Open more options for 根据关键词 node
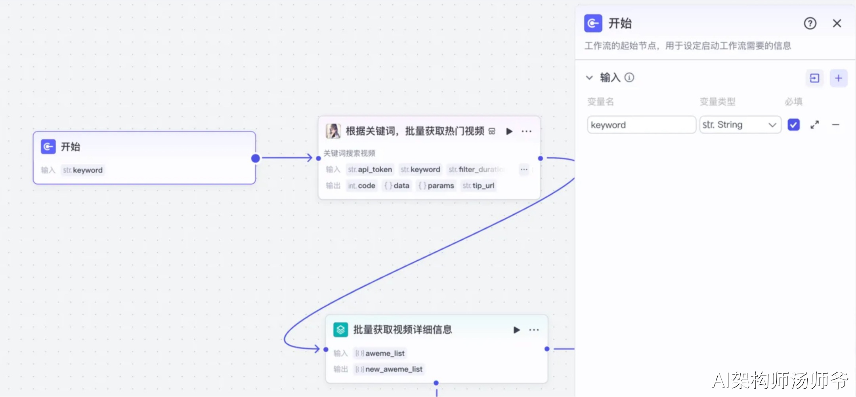 click(x=527, y=131)
